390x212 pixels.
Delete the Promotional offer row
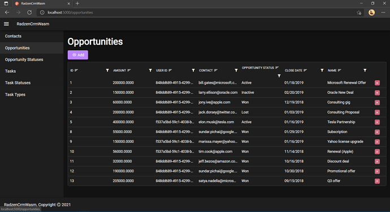377,171
